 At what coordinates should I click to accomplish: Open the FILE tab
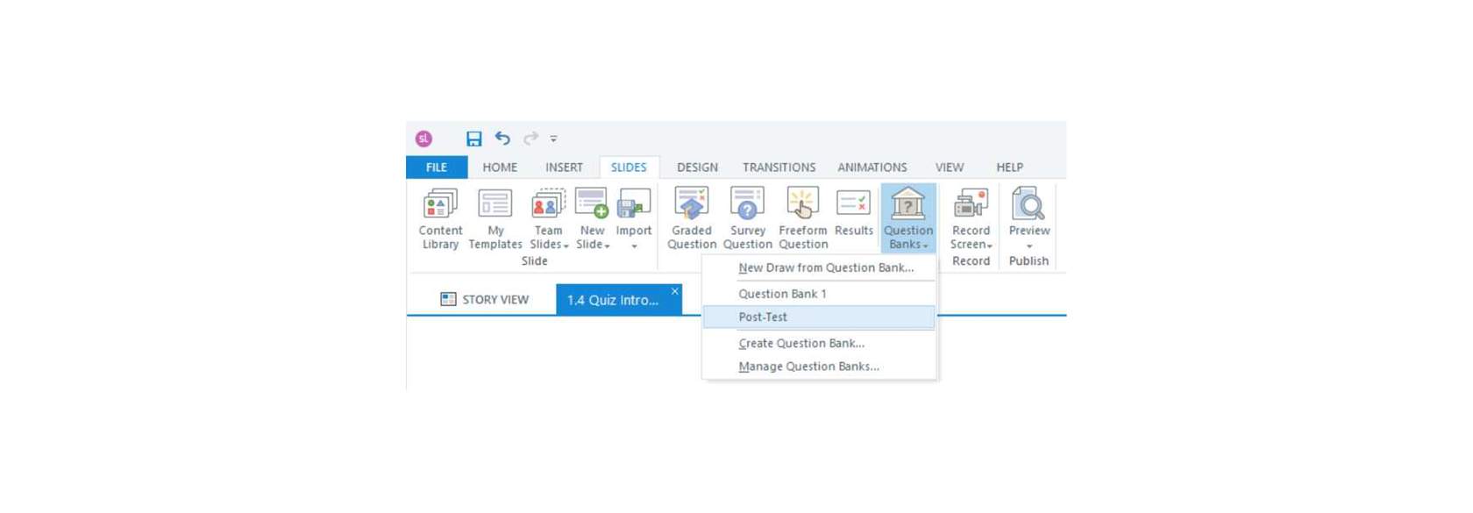click(x=437, y=167)
